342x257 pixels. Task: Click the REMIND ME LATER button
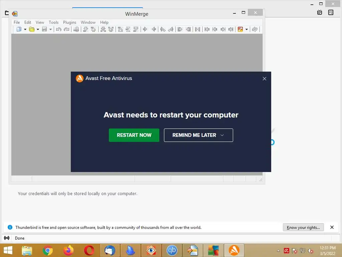coord(198,135)
